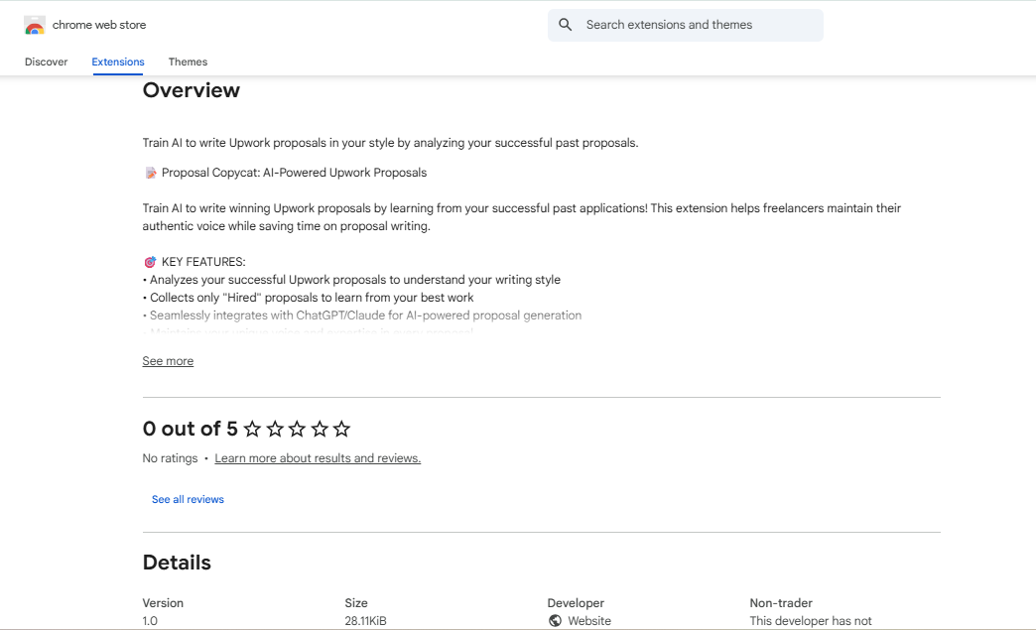This screenshot has height=630, width=1036.
Task: Click the globe icon next to Website
Action: click(555, 621)
